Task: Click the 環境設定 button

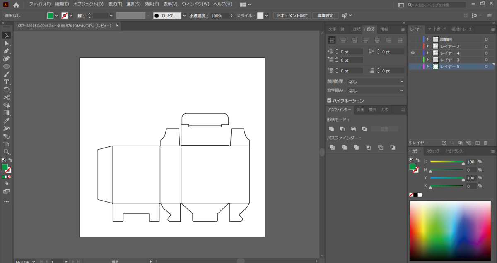Action: (325, 16)
